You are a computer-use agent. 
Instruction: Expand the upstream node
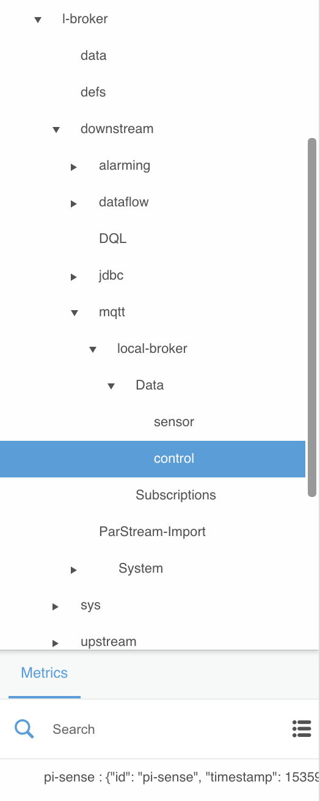click(x=55, y=642)
